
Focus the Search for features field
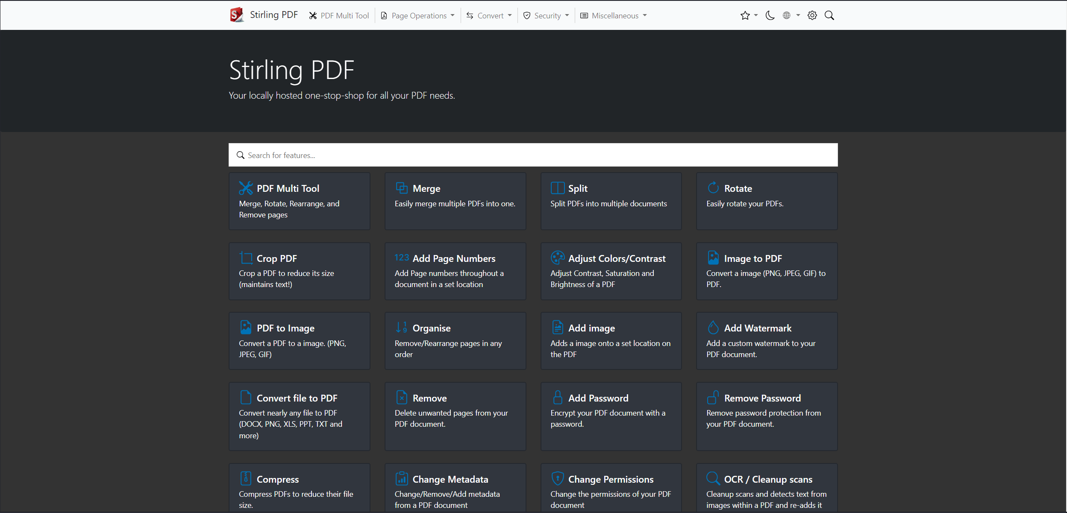533,155
